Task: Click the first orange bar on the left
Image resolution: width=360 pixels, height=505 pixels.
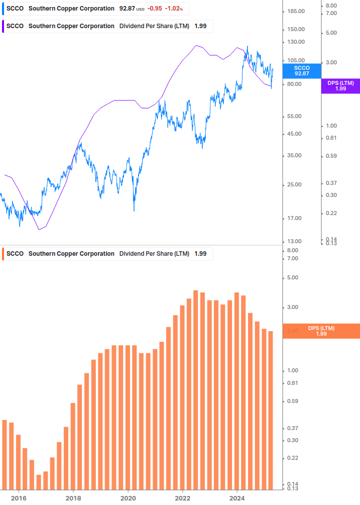Action: click(5, 455)
